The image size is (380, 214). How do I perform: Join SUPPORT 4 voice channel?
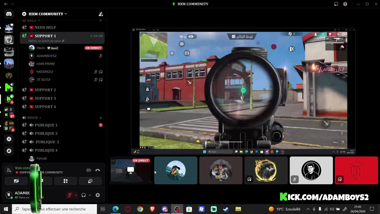pyautogui.click(x=62, y=107)
